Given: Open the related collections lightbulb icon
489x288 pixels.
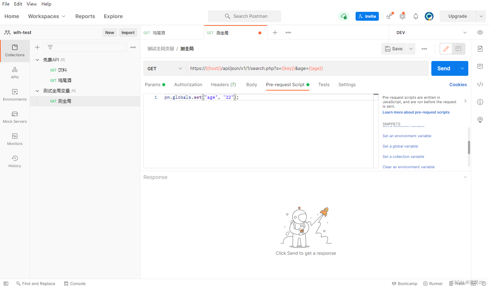Looking at the screenshot, I should 480,120.
